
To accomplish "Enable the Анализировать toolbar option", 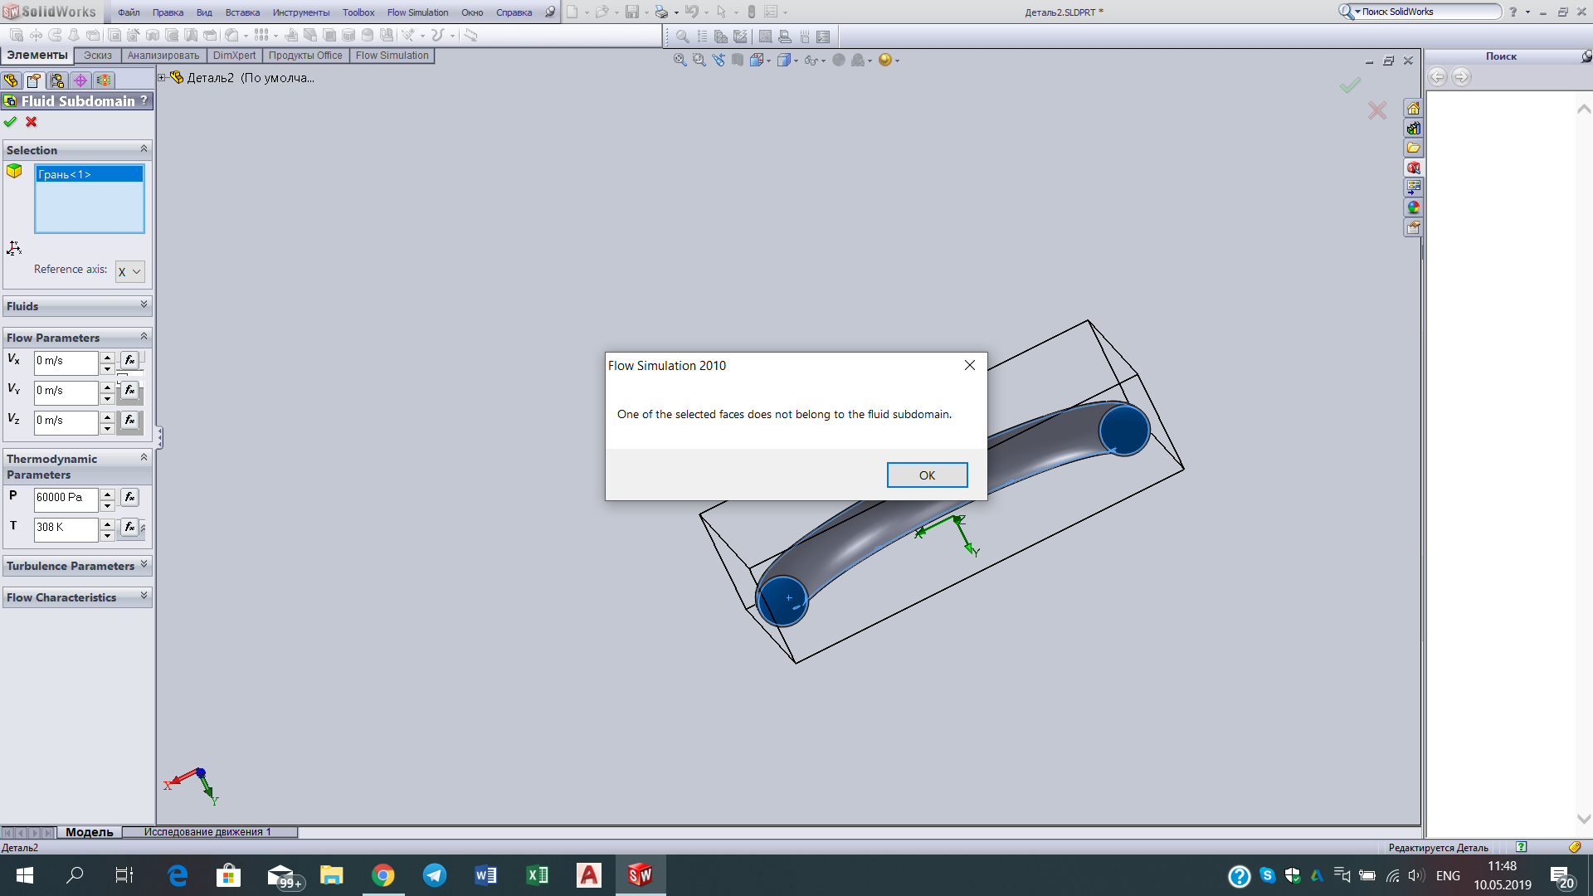I will click(161, 55).
